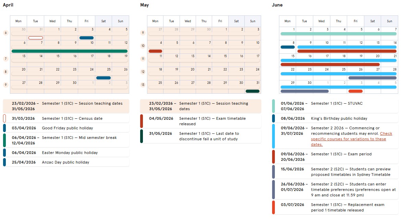Select the May heading
This screenshot has width=402, height=219.
tap(144, 5)
